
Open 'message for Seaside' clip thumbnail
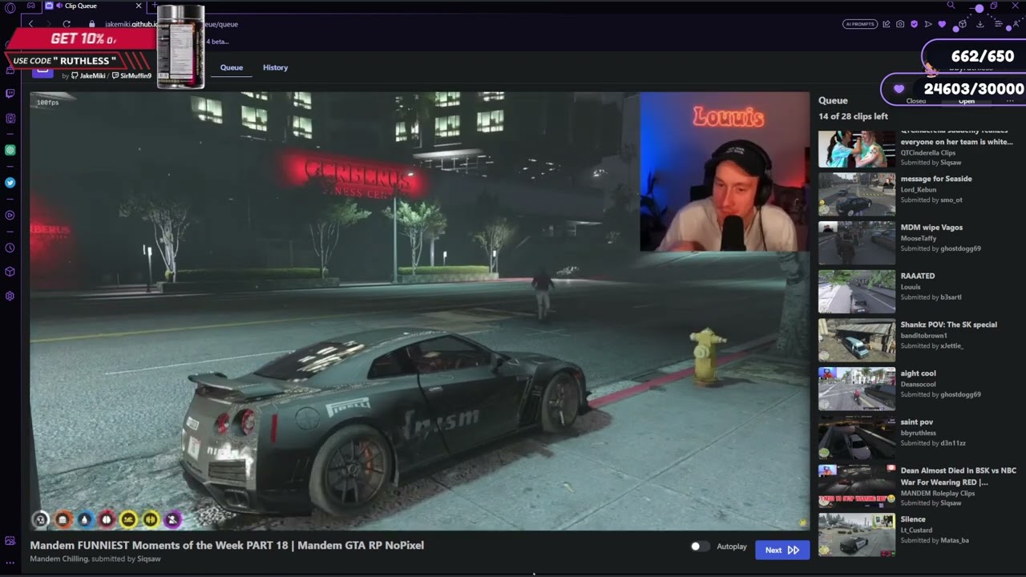click(x=857, y=195)
